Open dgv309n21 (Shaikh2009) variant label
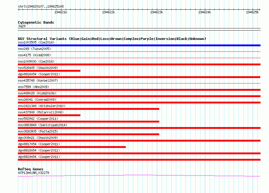The image size is (269, 193). [38, 138]
